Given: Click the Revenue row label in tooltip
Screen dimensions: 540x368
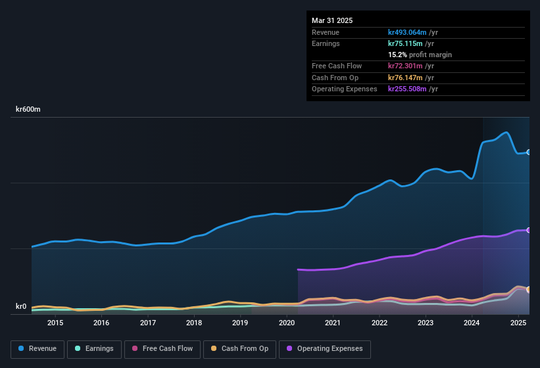Looking at the screenshot, I should (326, 32).
